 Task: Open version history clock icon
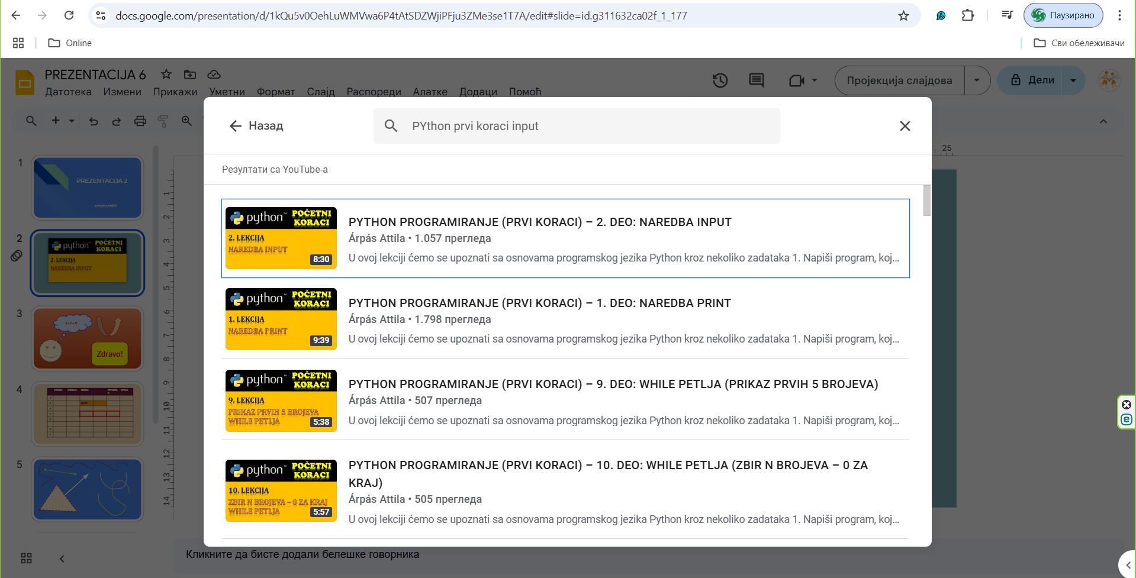click(720, 80)
